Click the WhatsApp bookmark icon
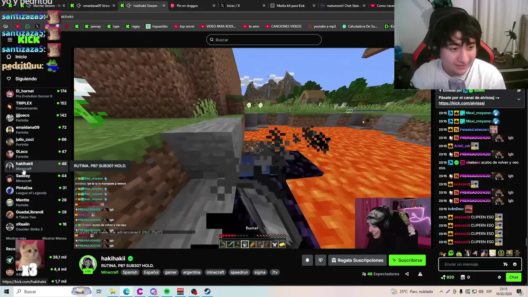Viewport: 528px width, 297px height. click(x=27, y=26)
